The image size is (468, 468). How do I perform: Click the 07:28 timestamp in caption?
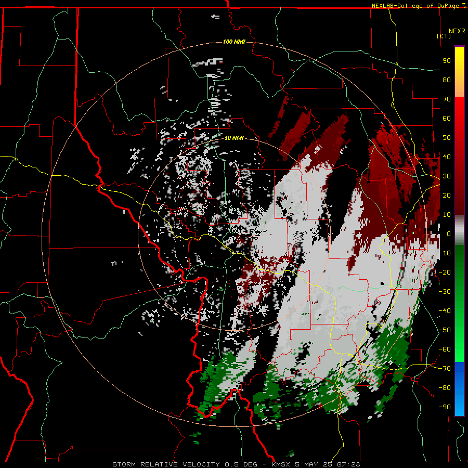tap(348, 464)
